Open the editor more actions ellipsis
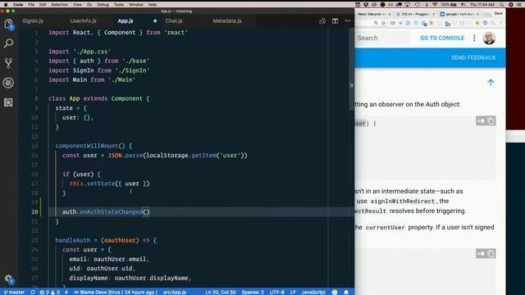This screenshot has width=525, height=295. (348, 21)
